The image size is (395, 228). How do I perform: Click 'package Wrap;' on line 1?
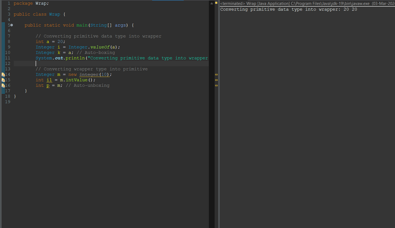(31, 3)
